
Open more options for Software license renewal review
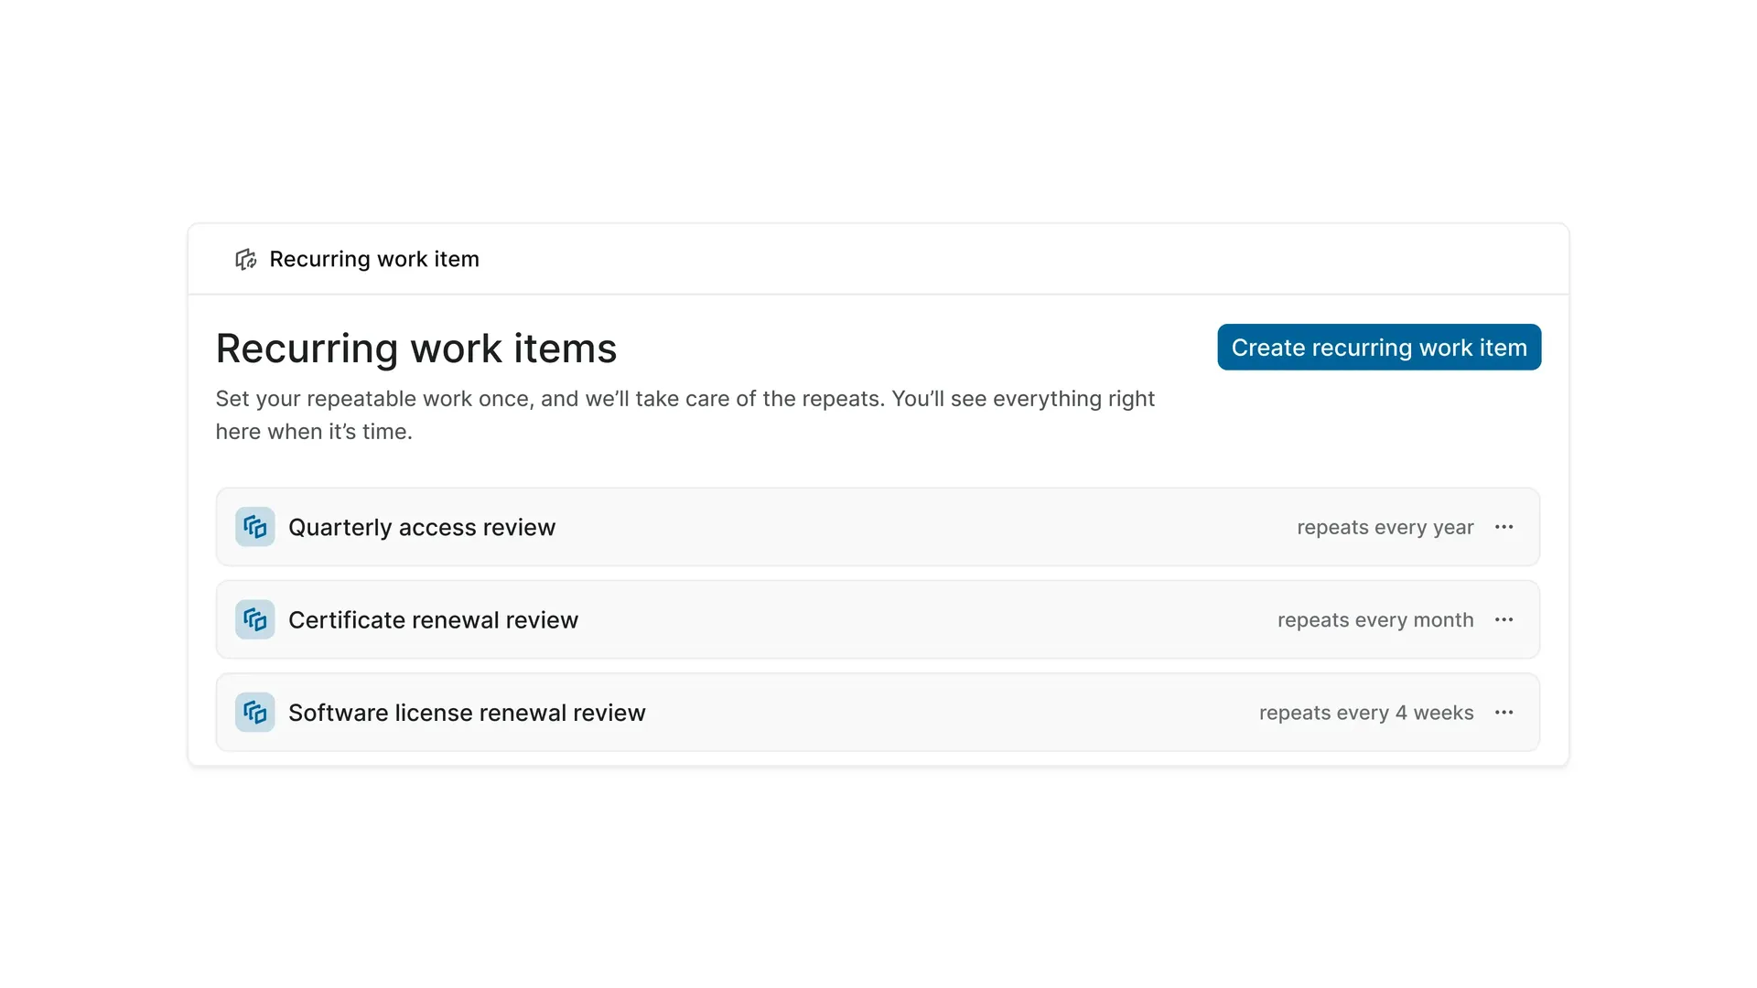point(1504,712)
